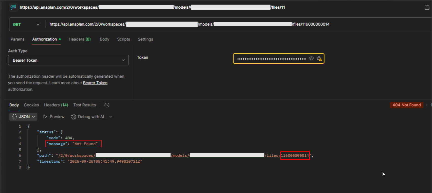Follow the Bearer Token documentation link
Screen dimensions: 432x193
[x=95, y=83]
